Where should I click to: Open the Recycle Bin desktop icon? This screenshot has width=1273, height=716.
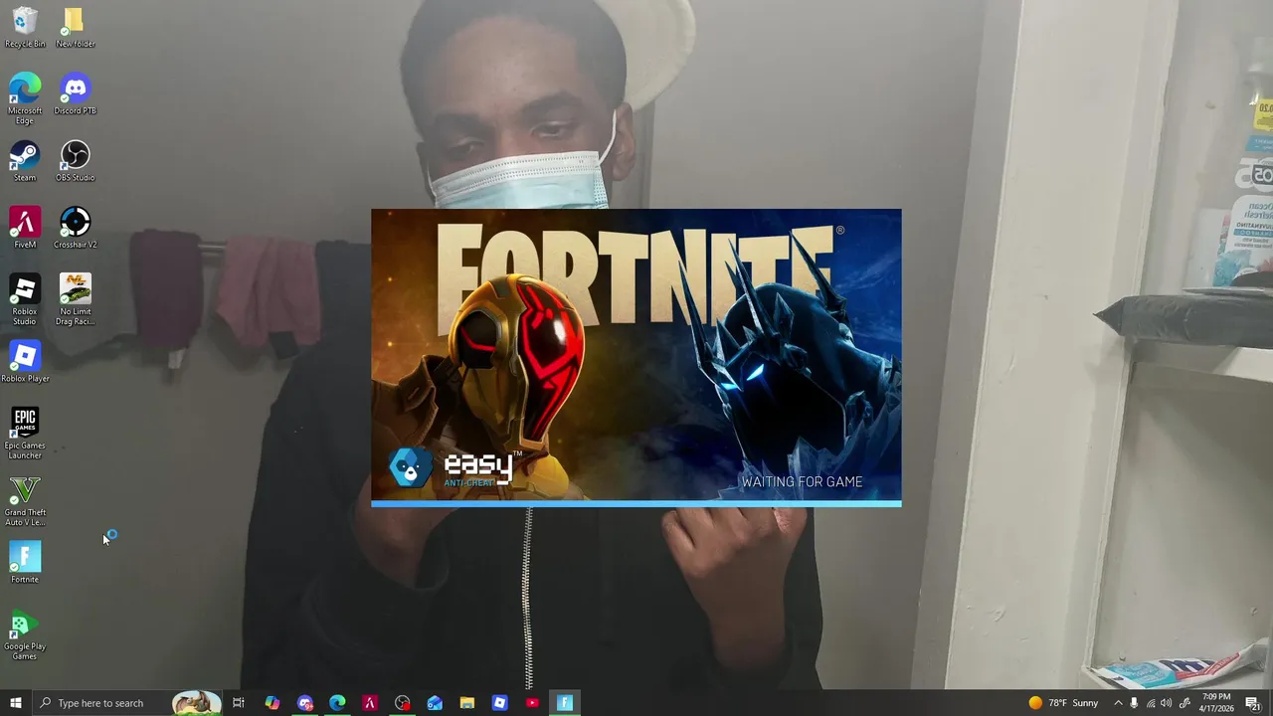(25, 28)
